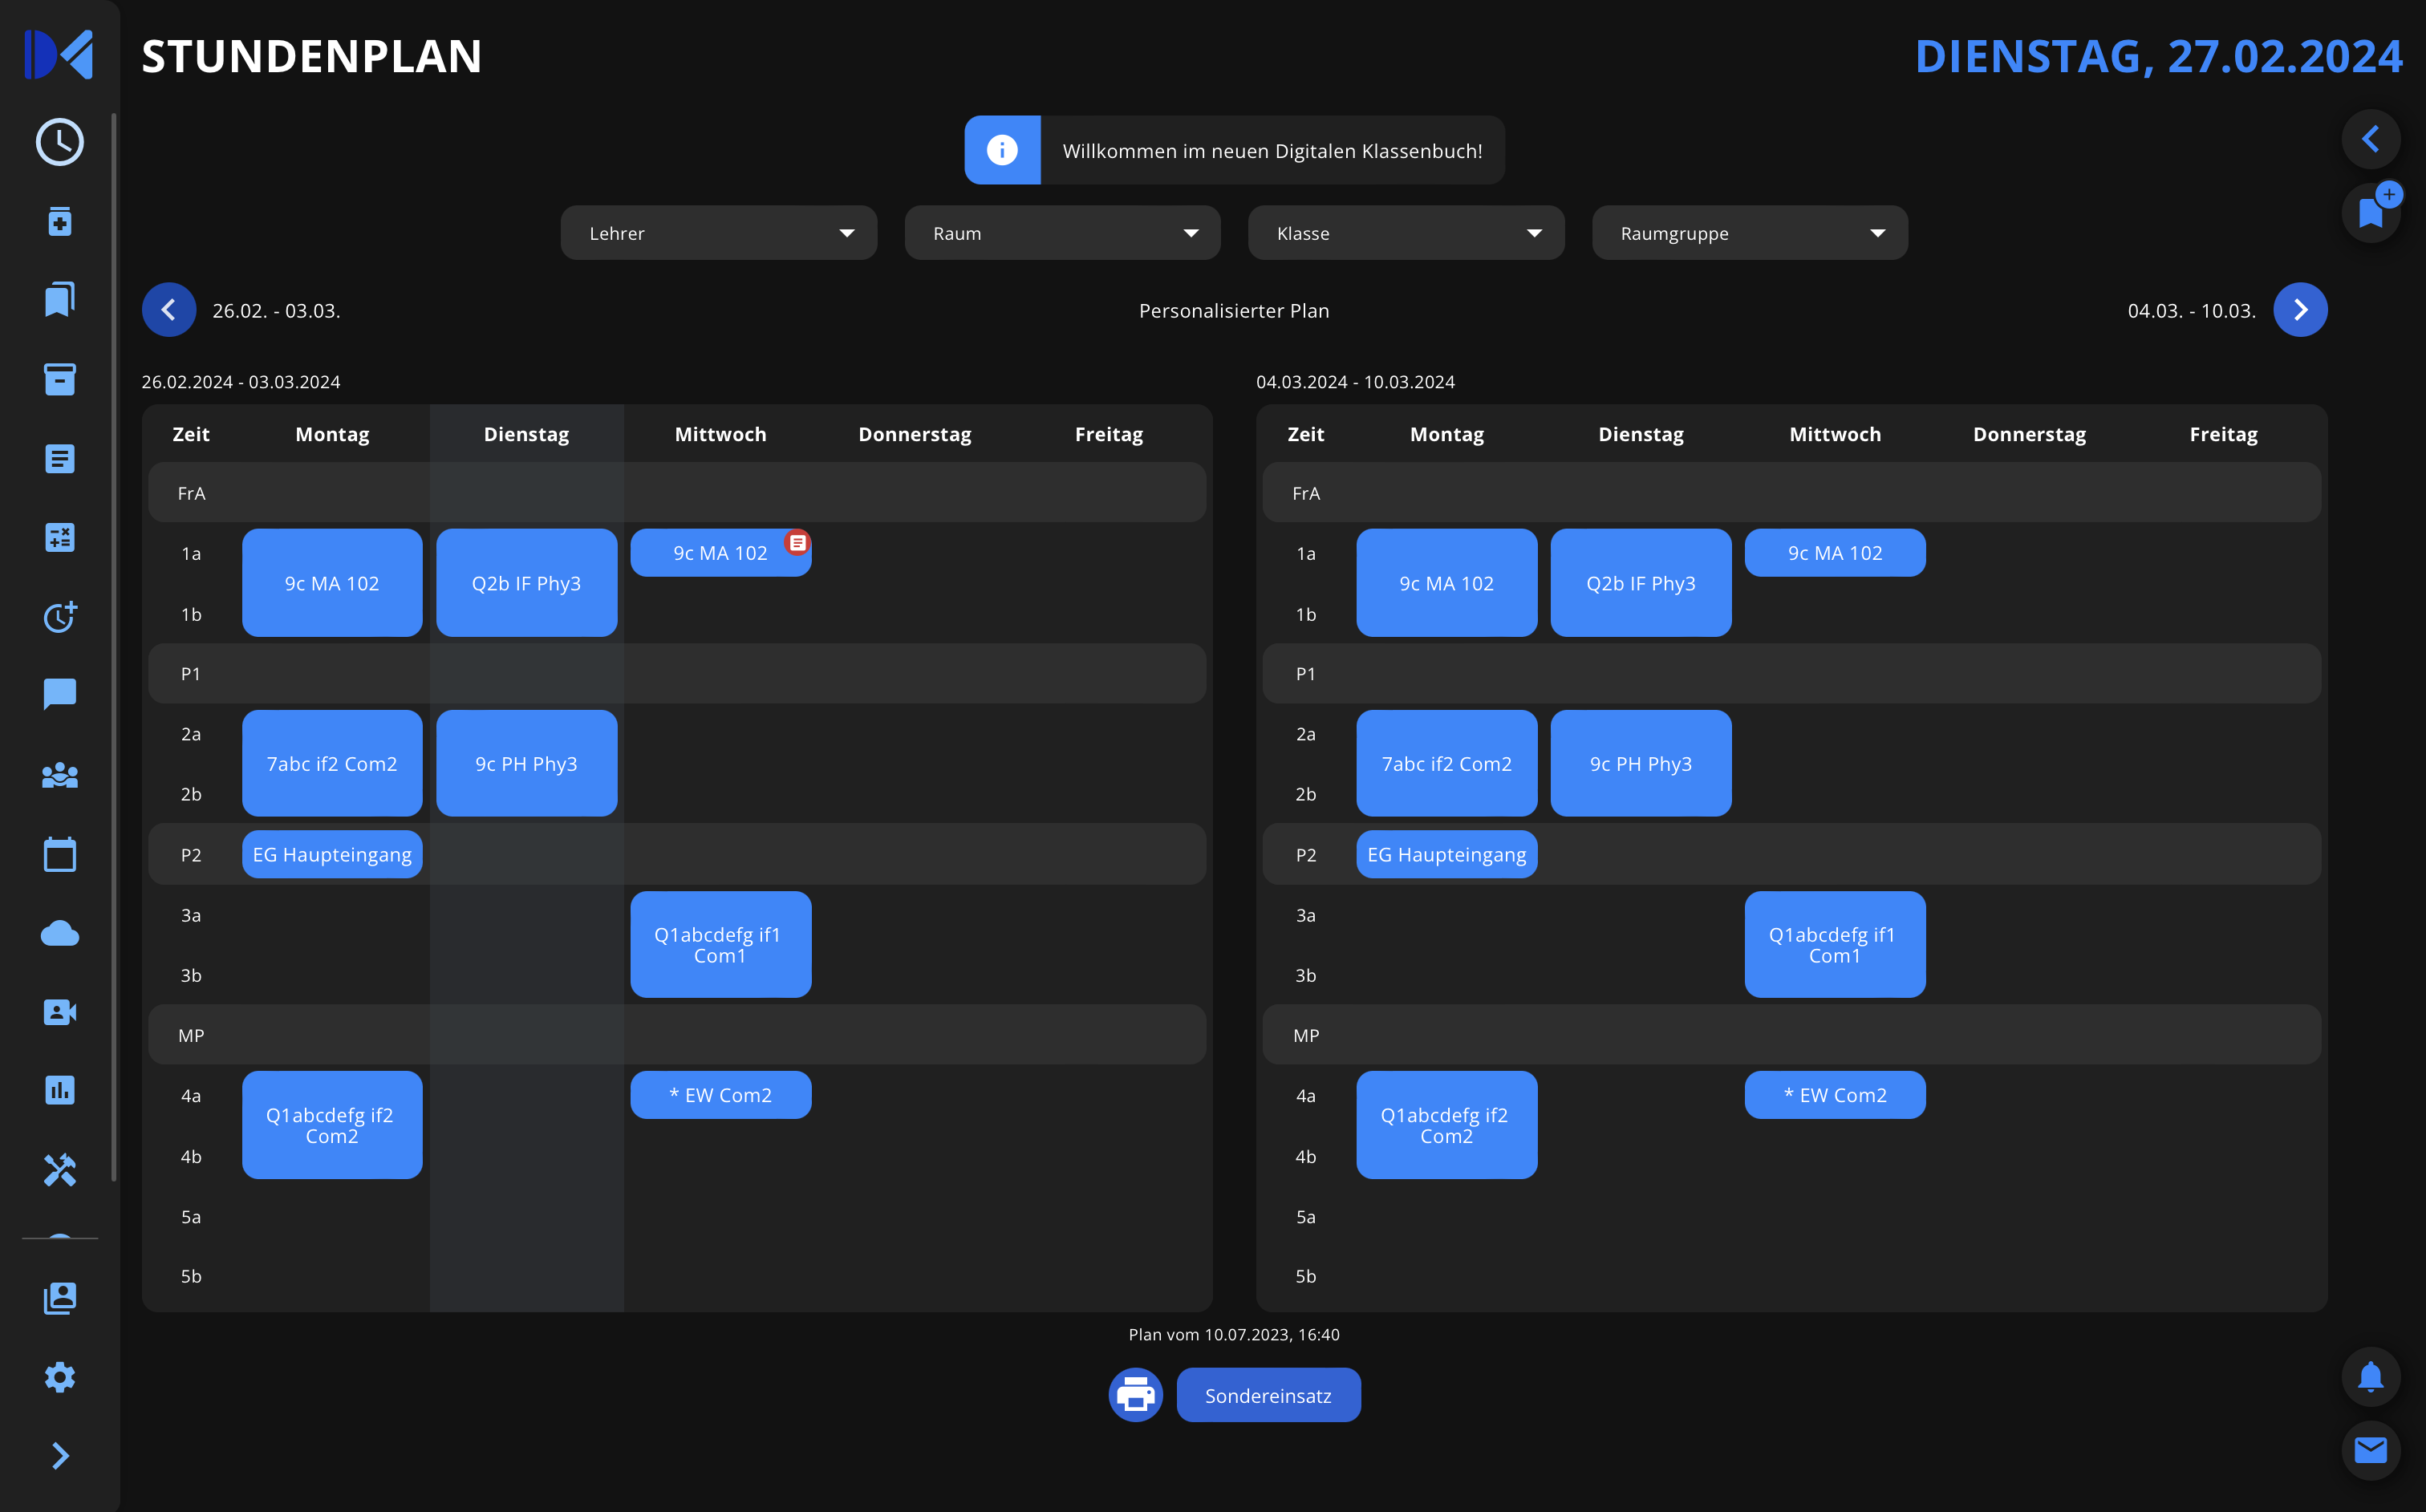Click the add bookmark icon top right
Image resolution: width=2426 pixels, height=1512 pixels.
point(2371,212)
